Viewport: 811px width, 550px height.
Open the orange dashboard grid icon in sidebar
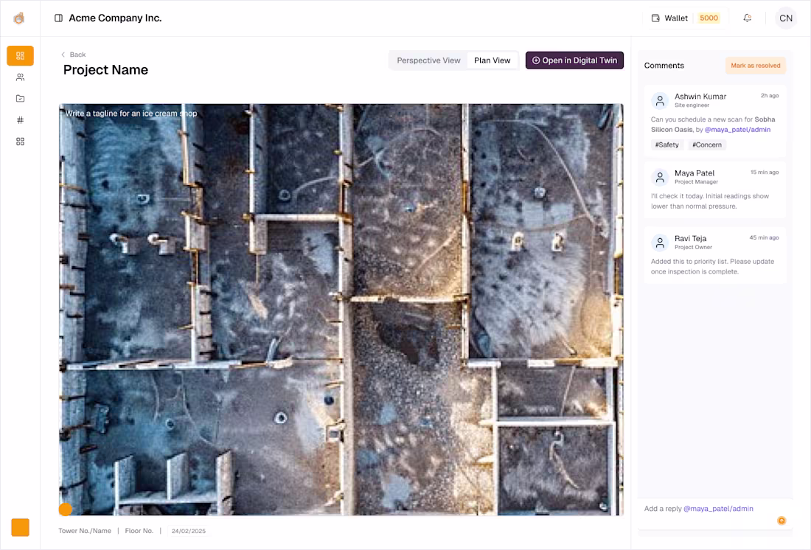pos(20,56)
